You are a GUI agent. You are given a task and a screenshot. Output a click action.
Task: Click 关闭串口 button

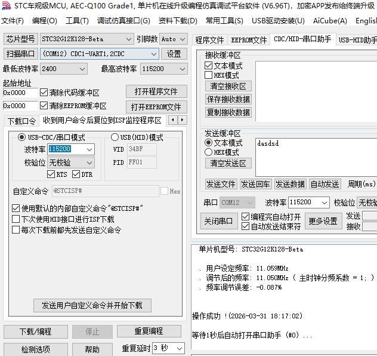point(218,221)
